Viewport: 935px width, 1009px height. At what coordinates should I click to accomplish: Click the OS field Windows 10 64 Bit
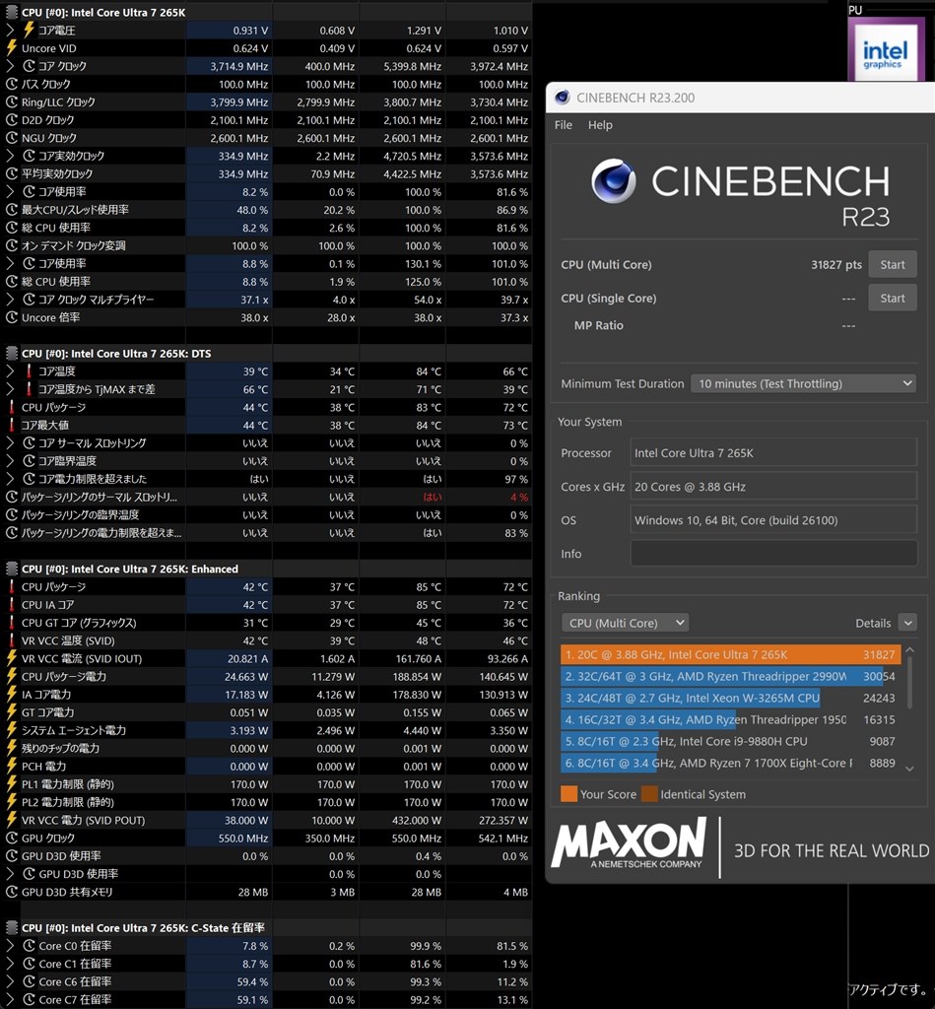coord(773,520)
